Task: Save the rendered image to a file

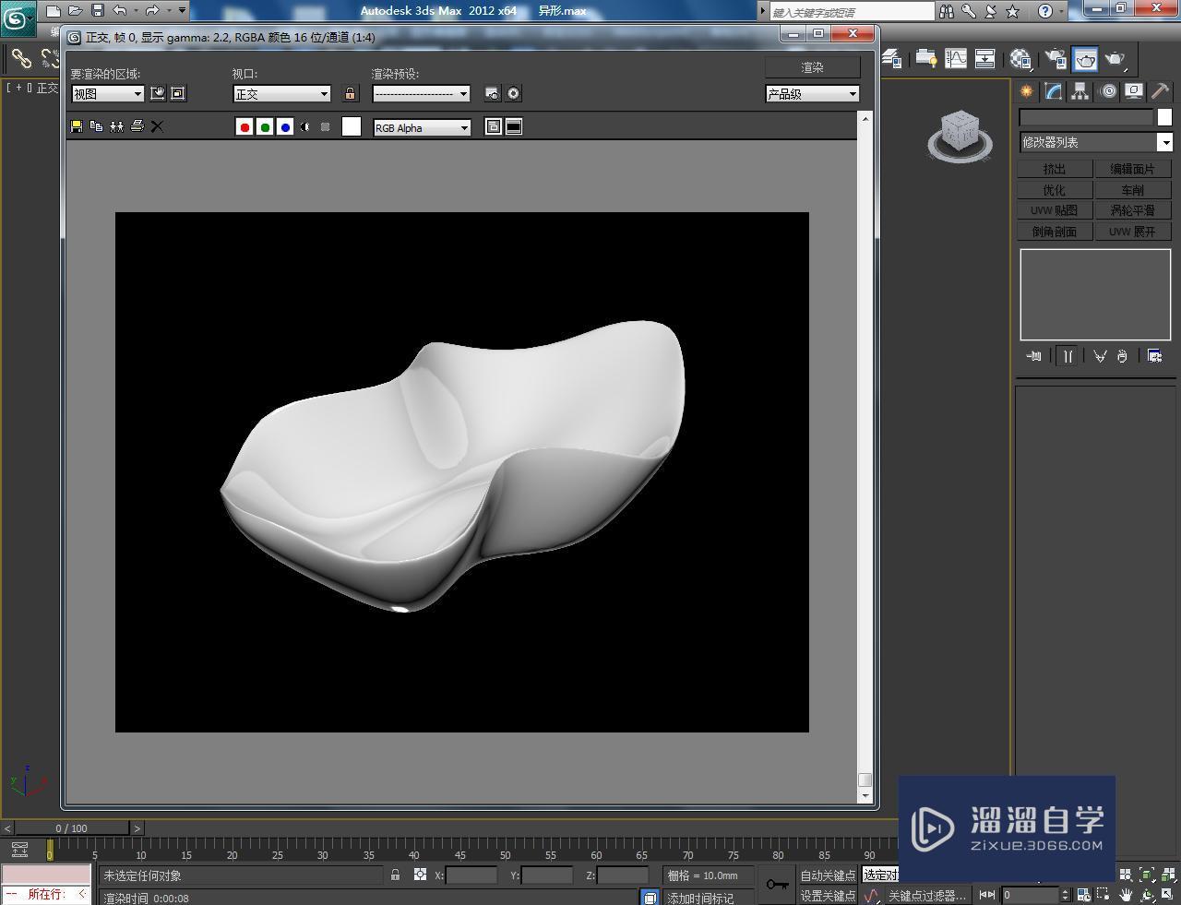Action: point(77,126)
